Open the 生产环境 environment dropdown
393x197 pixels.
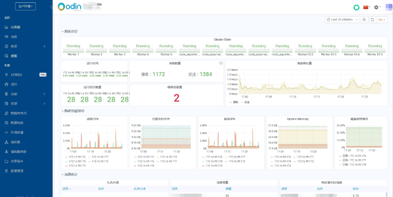(x=25, y=6)
